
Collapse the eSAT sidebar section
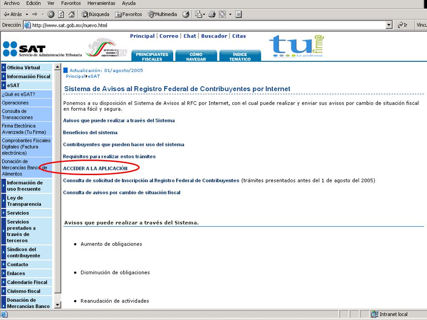point(27,85)
